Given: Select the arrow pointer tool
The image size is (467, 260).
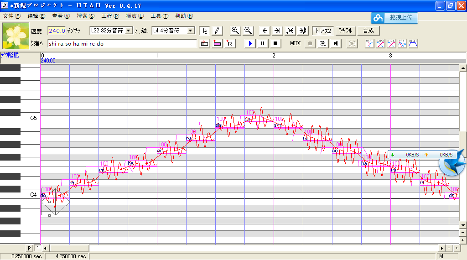Looking at the screenshot, I should pos(205,31).
